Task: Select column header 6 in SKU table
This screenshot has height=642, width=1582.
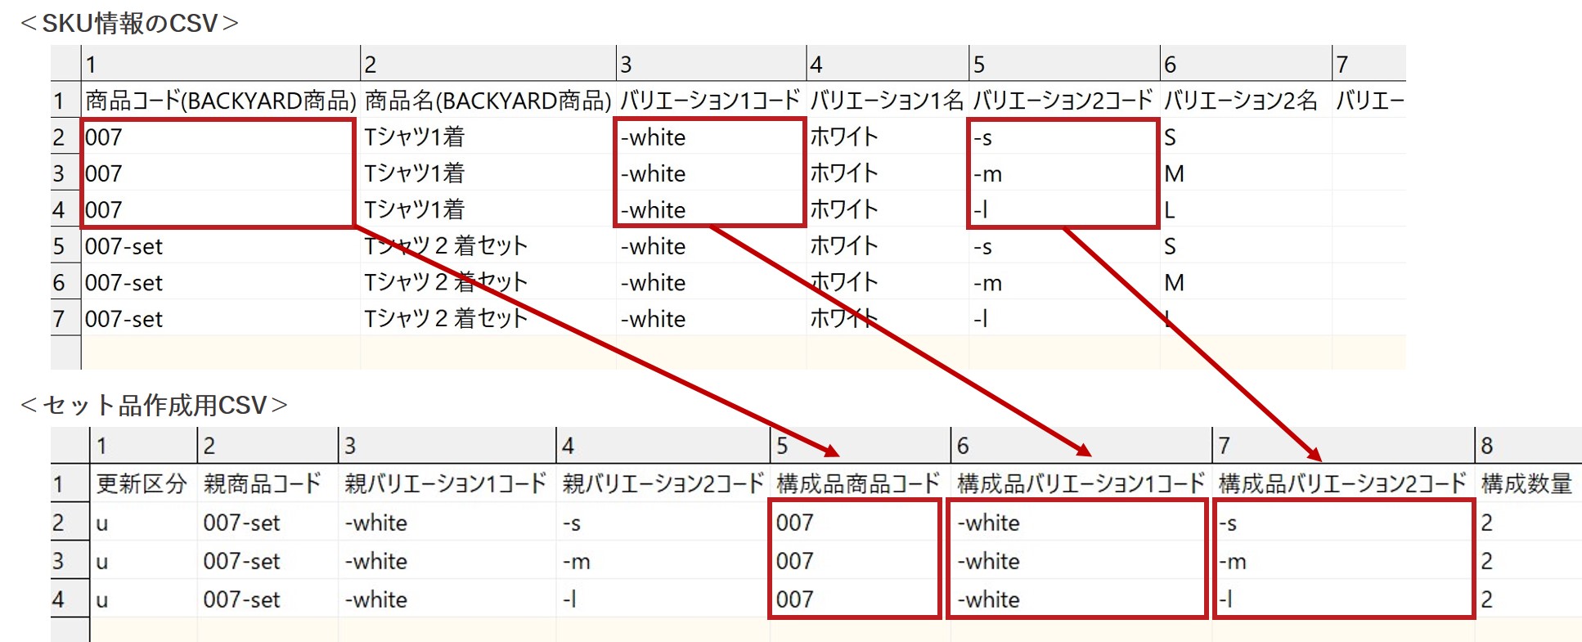Action: [1246, 64]
